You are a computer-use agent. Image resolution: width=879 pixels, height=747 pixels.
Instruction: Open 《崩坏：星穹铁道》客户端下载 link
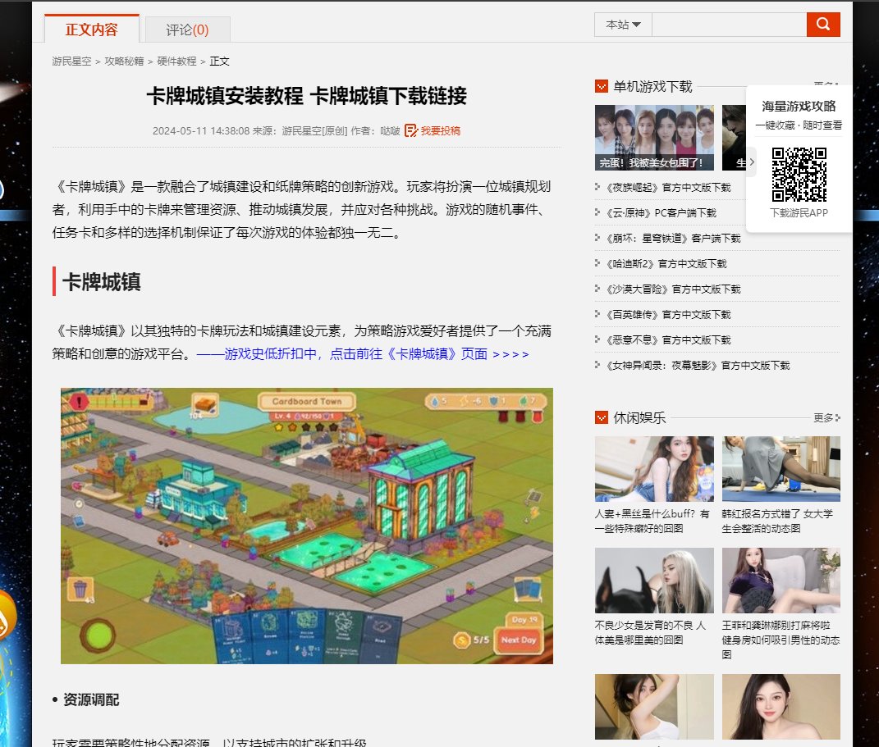tap(673, 238)
